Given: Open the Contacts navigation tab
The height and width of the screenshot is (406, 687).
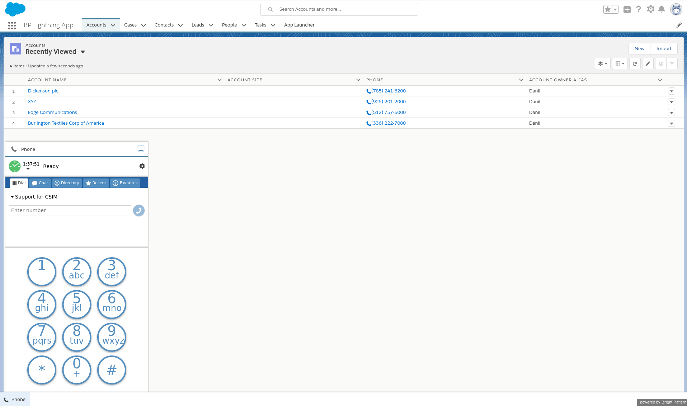Looking at the screenshot, I should [x=164, y=25].
